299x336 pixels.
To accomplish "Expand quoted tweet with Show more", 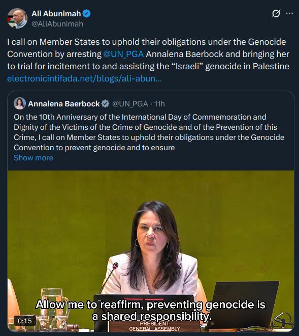I will 34,158.
